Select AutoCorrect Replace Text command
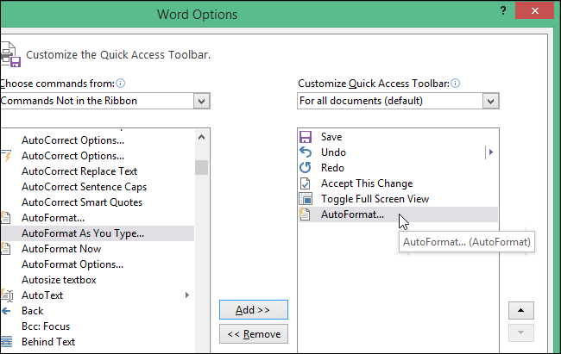 pos(79,171)
